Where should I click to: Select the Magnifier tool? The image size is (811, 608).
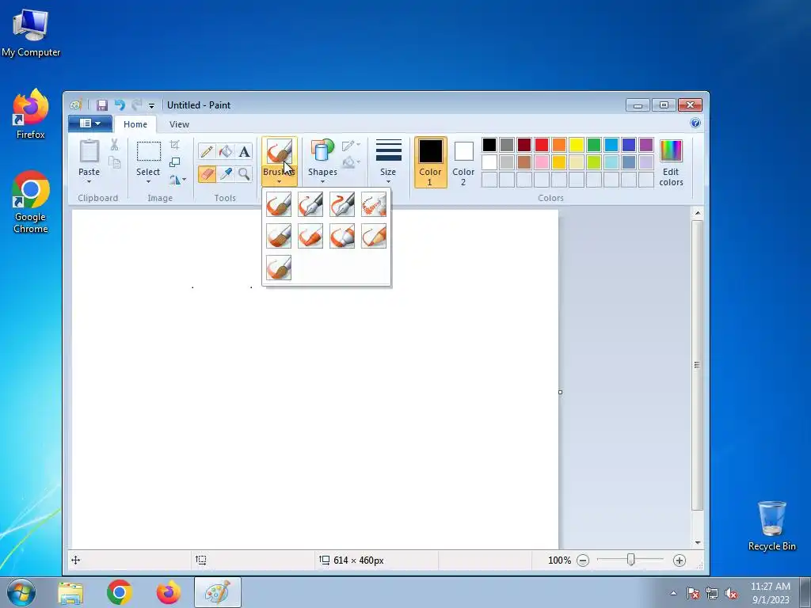pos(244,174)
